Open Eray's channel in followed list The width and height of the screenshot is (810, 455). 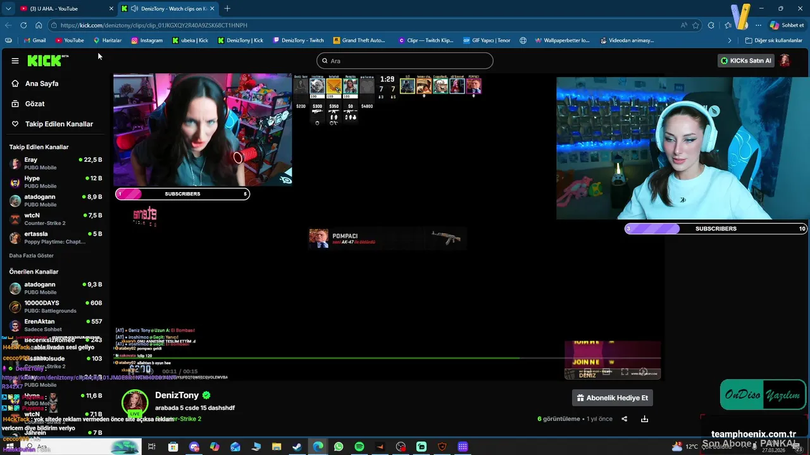(x=56, y=164)
